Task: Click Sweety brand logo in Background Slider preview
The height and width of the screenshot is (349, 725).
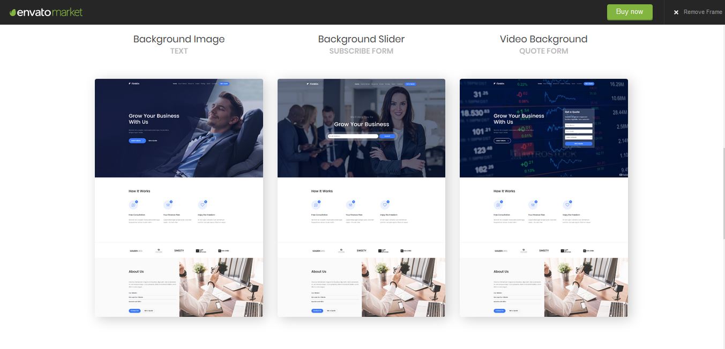Action: [362, 250]
